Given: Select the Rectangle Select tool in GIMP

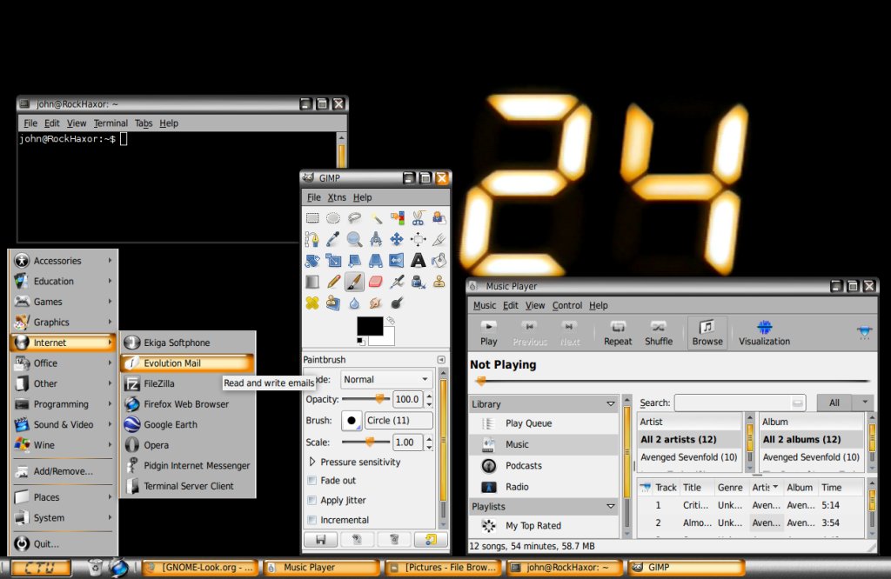Looking at the screenshot, I should [x=312, y=218].
